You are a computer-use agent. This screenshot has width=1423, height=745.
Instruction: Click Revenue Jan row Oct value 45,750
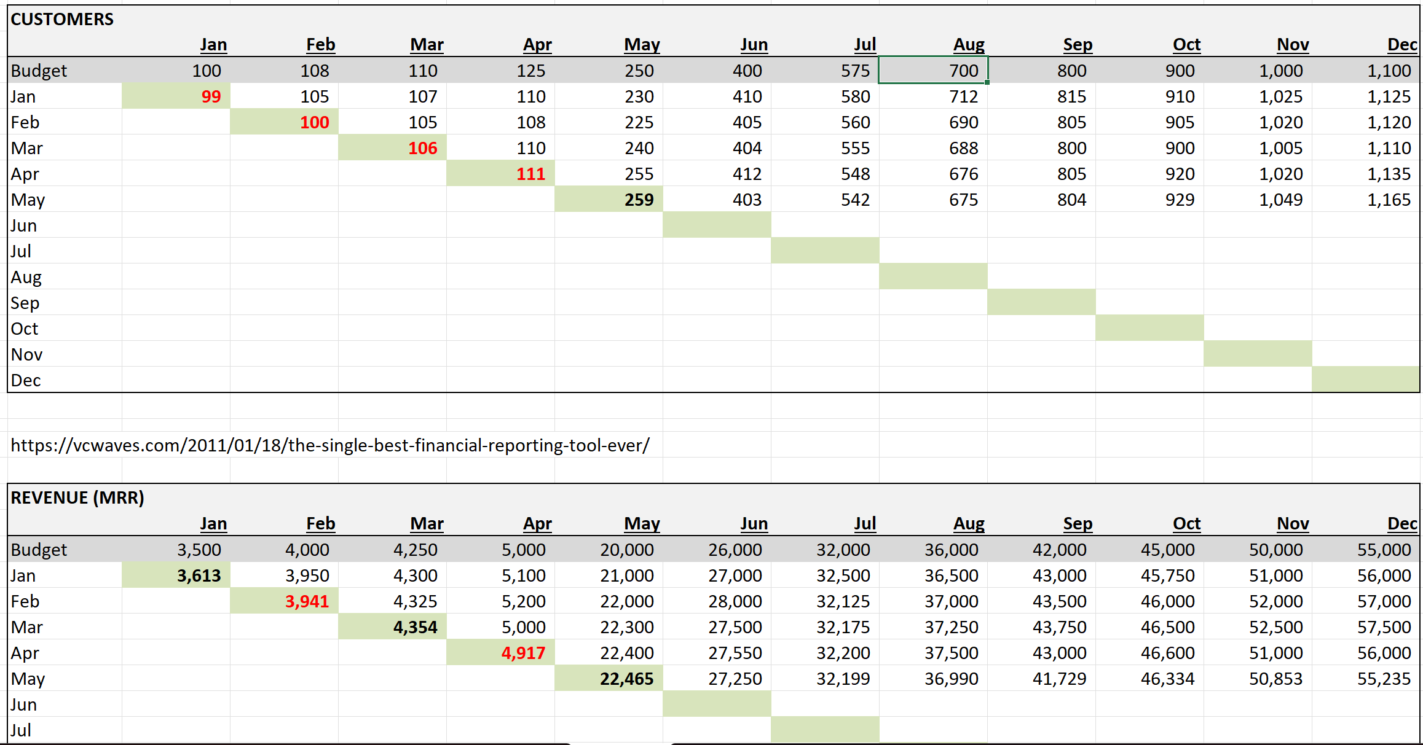pos(1167,575)
